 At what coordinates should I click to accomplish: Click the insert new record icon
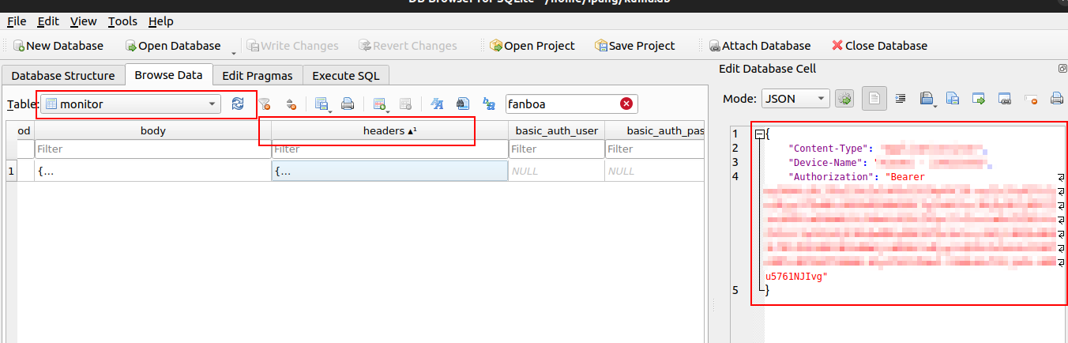380,104
